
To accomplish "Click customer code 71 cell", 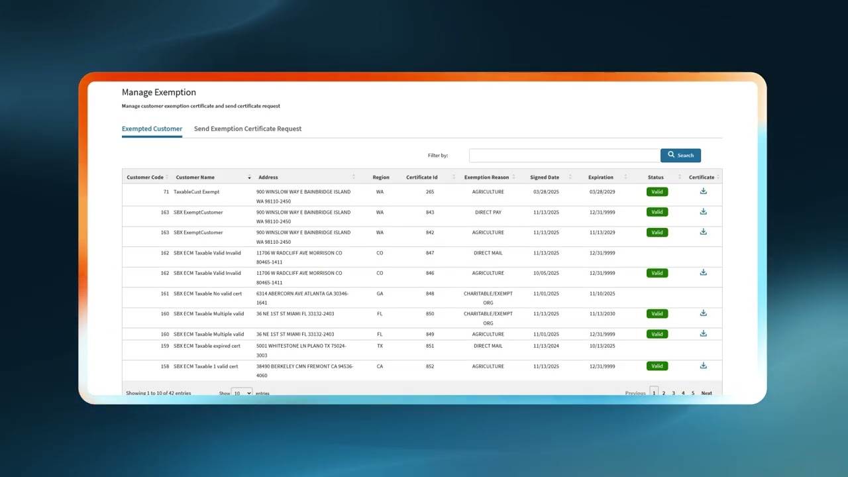I will tap(166, 191).
